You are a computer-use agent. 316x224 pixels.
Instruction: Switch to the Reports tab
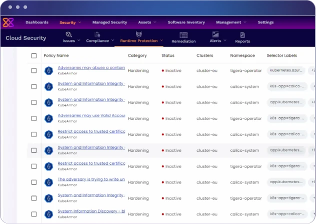click(x=242, y=38)
